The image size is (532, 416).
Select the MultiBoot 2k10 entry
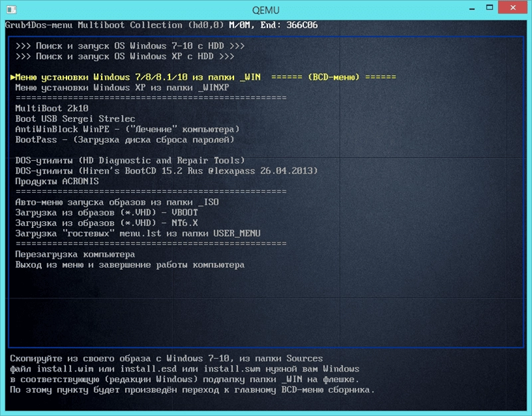[x=52, y=108]
